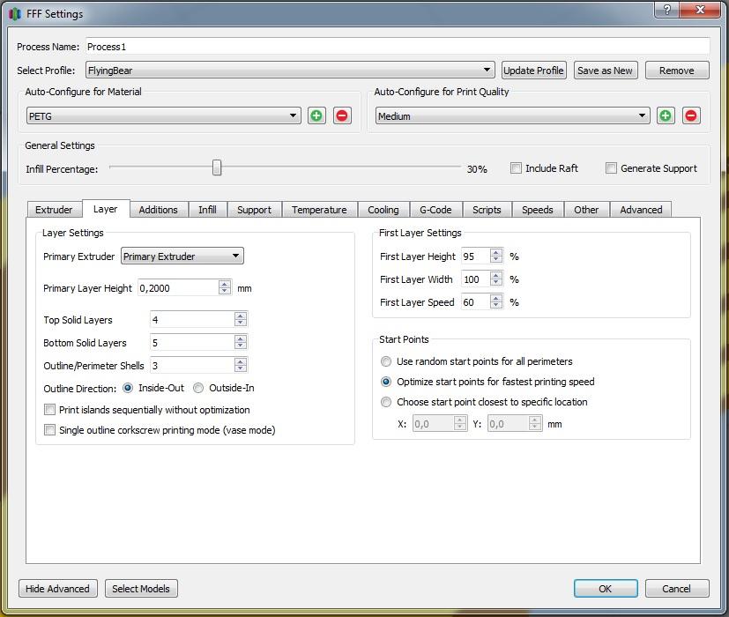Click red remove print quality button

point(691,115)
